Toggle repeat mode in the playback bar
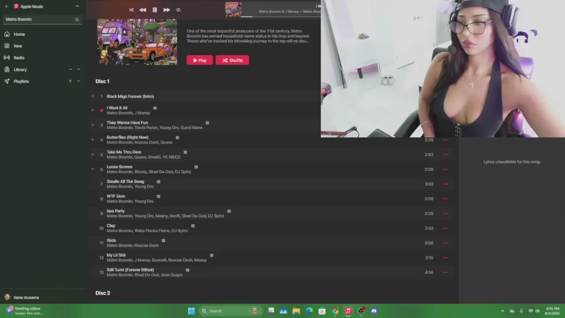Screen dimensions: 565x318 pyautogui.click(x=178, y=10)
